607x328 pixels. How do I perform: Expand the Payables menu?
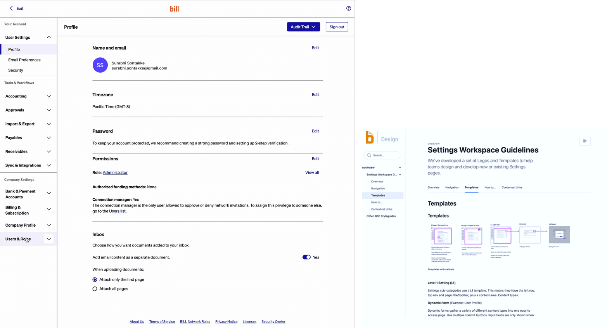click(49, 138)
